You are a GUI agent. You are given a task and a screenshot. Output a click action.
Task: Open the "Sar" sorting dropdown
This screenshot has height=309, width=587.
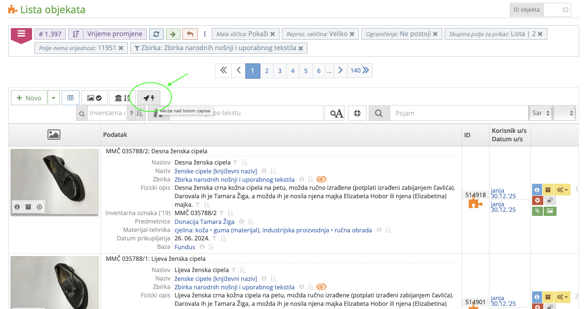tap(540, 113)
